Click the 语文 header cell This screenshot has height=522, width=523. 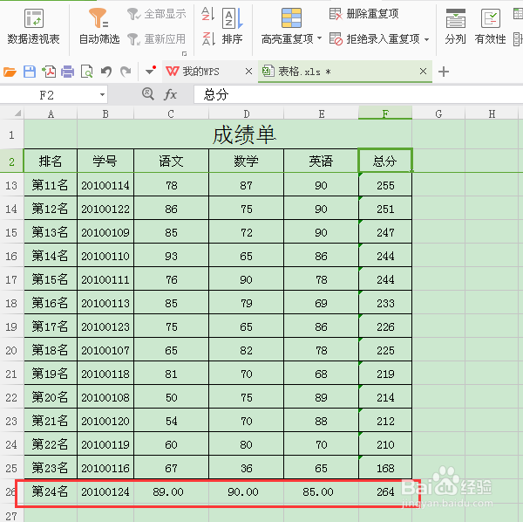coord(171,161)
